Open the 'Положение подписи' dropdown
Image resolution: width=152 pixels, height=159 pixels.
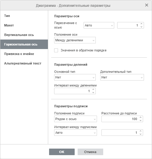[76, 119]
